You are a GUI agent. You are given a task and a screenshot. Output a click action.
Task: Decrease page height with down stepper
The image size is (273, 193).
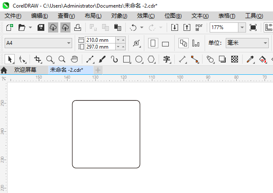118,47
